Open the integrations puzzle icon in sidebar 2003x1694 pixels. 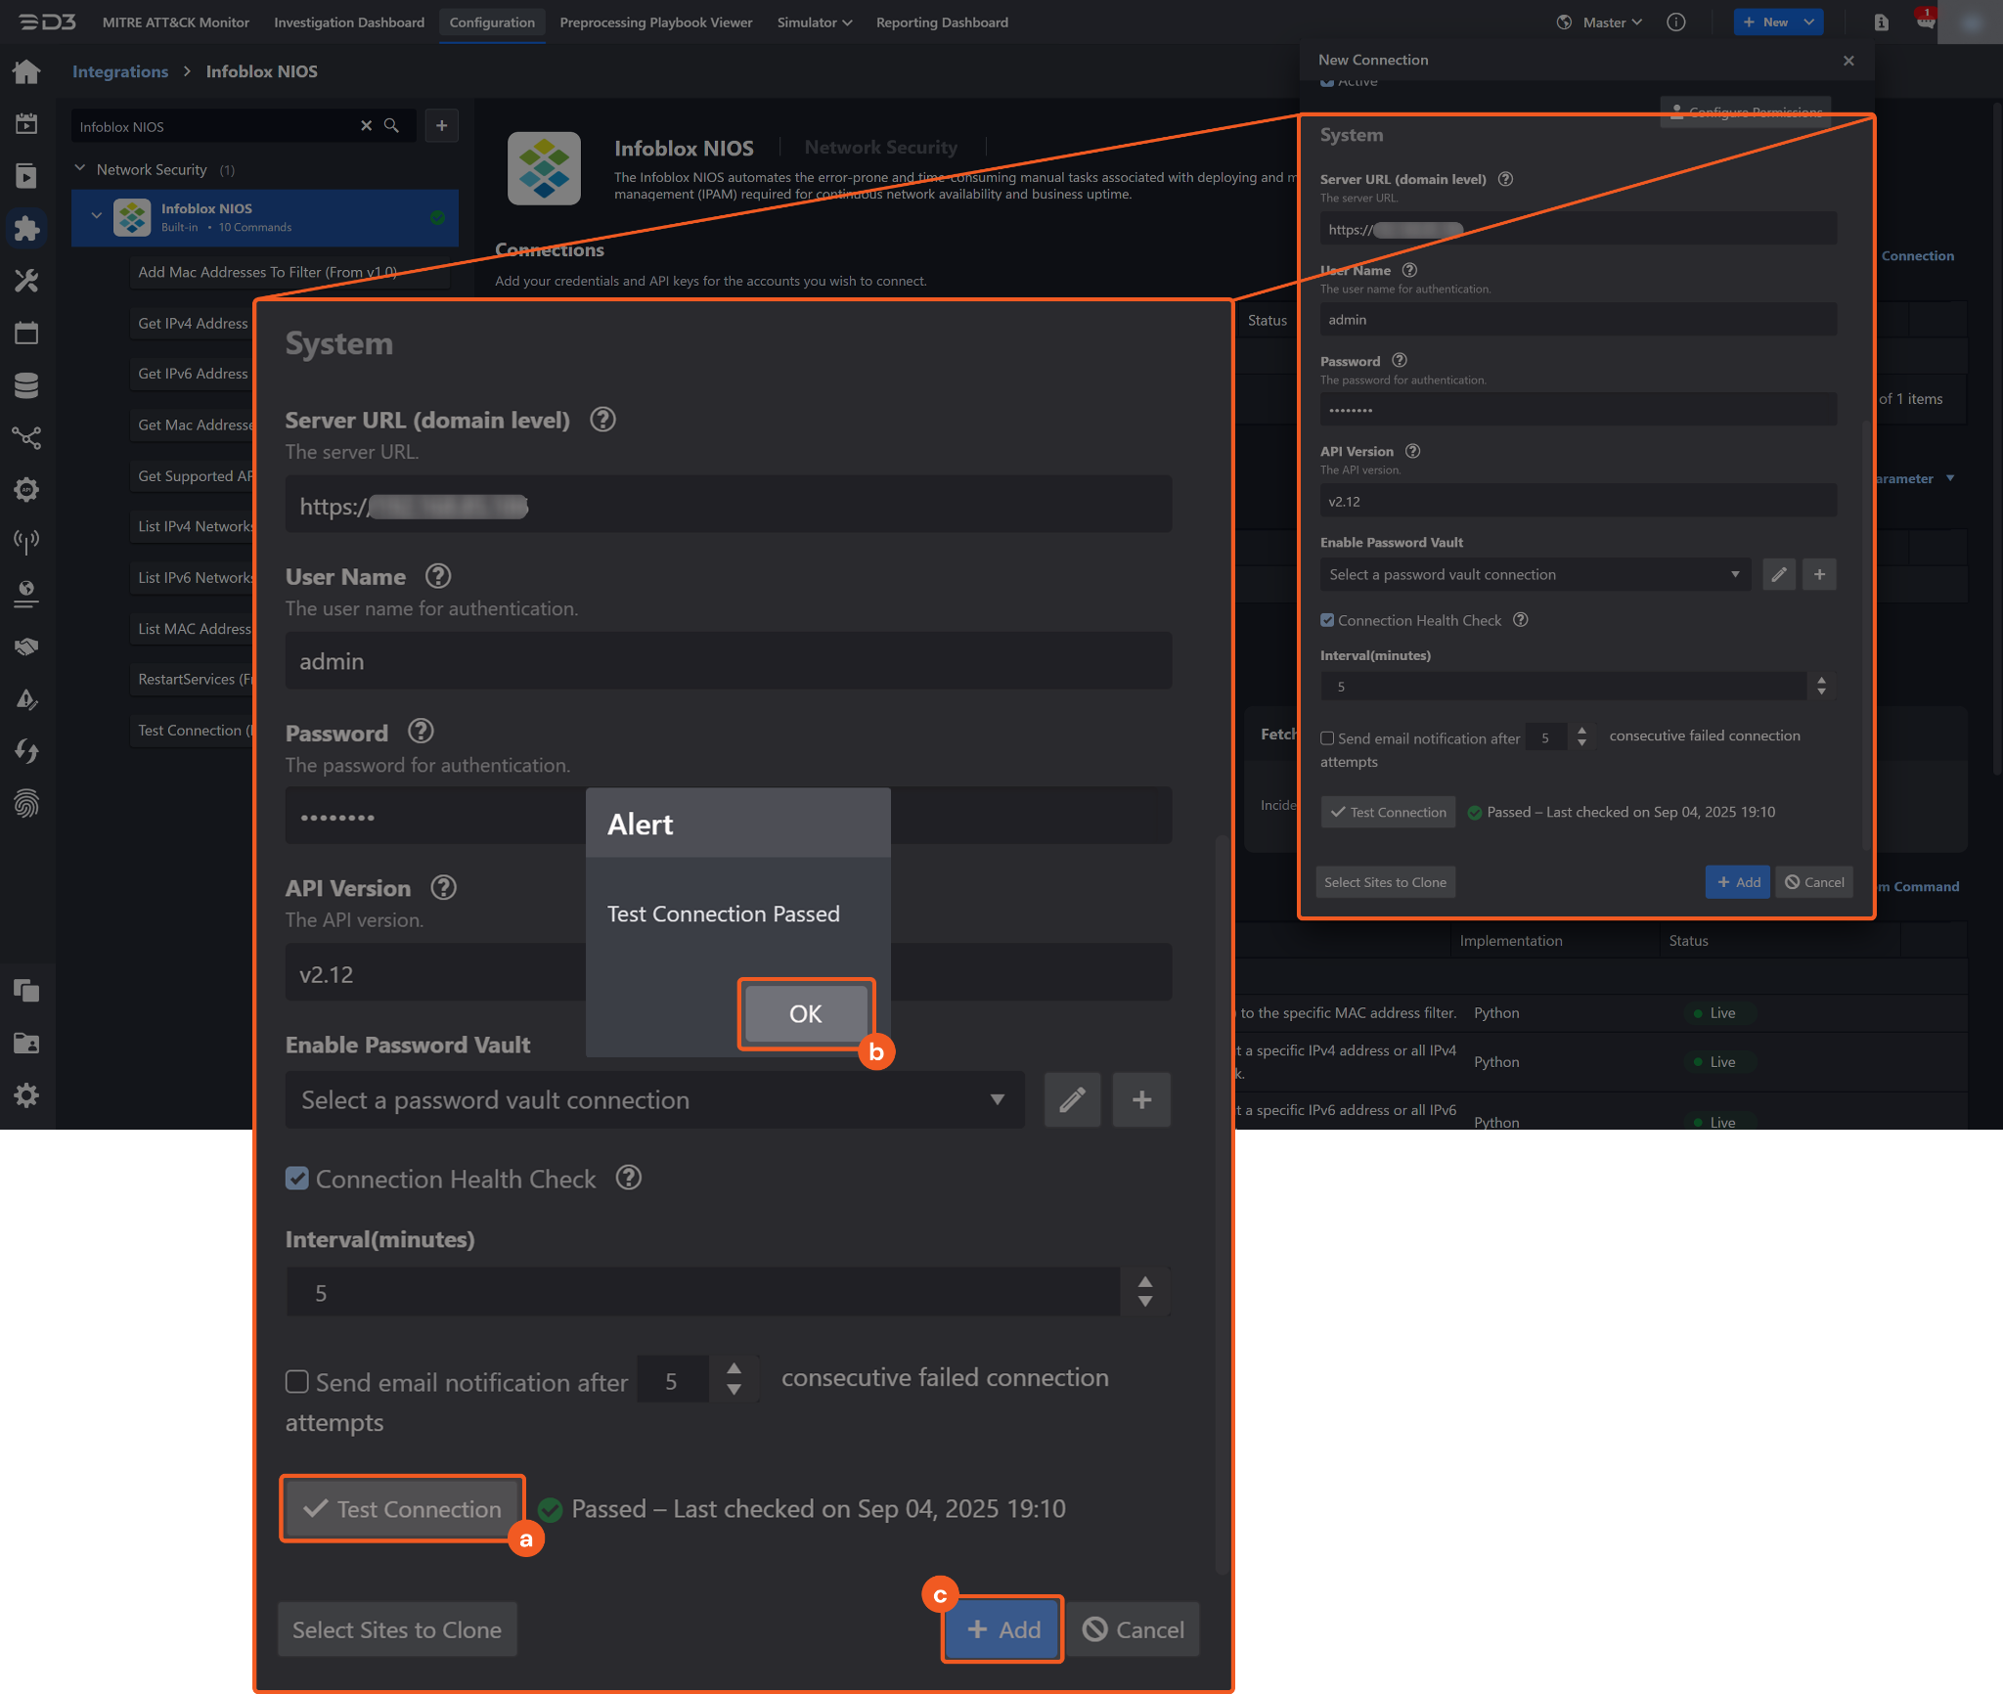click(x=26, y=229)
